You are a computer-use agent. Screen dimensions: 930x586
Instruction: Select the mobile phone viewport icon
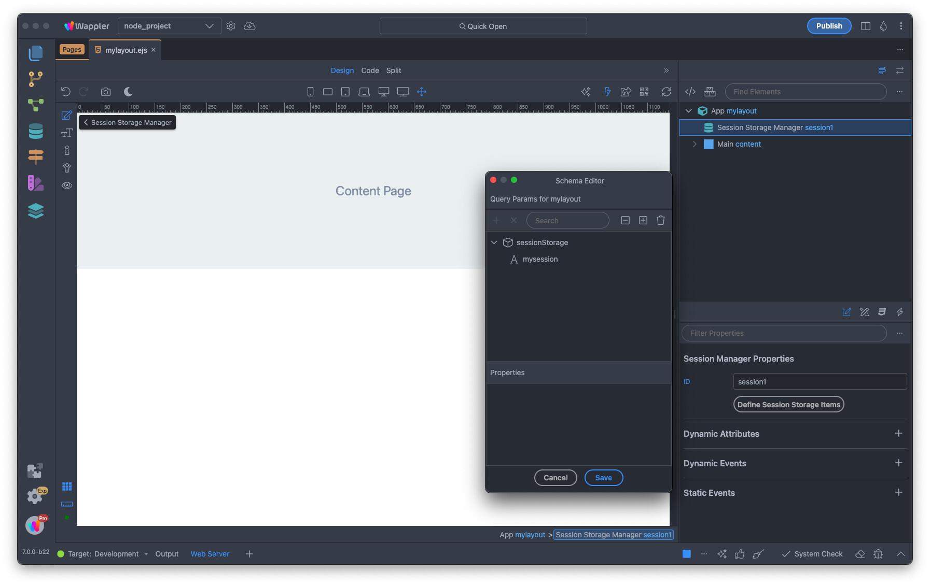coord(310,92)
